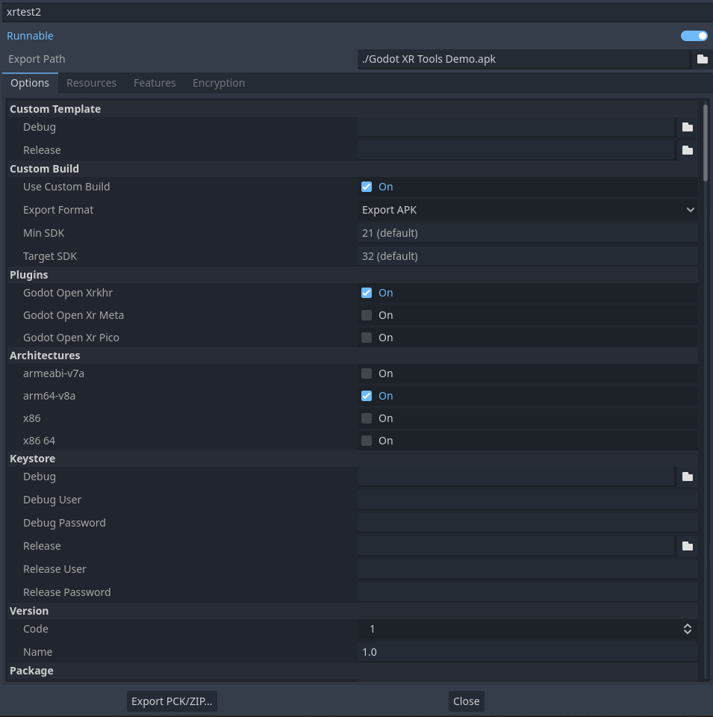
Task: Open the Encryption tab
Action: (218, 82)
